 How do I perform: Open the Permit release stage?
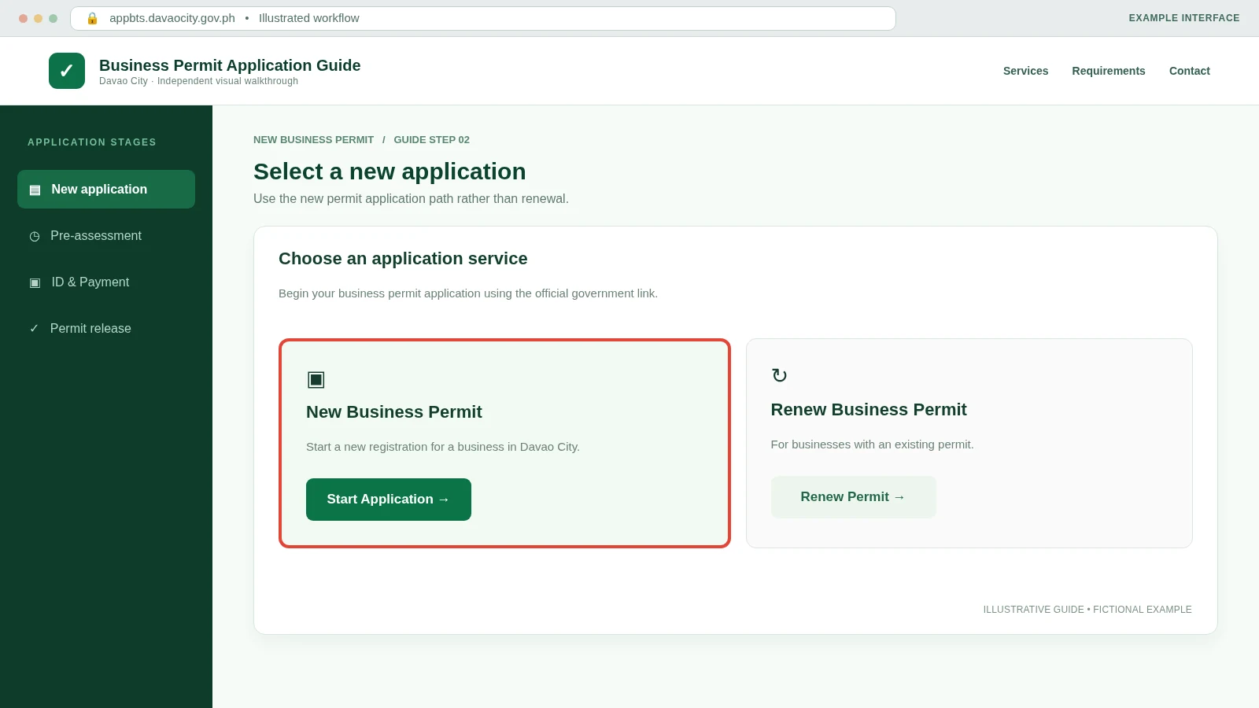click(x=106, y=329)
